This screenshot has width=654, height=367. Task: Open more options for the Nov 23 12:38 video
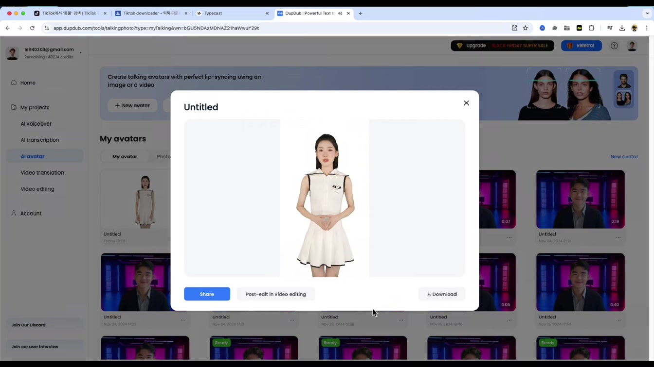[x=400, y=320]
